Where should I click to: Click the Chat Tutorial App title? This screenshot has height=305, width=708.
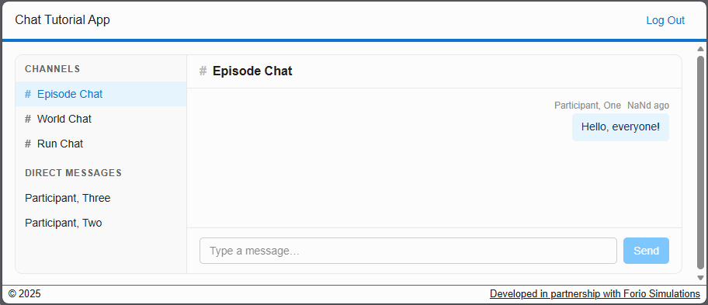click(x=62, y=20)
